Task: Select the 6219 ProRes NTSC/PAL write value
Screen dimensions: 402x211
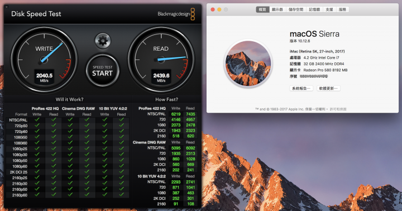Action: 176,114
